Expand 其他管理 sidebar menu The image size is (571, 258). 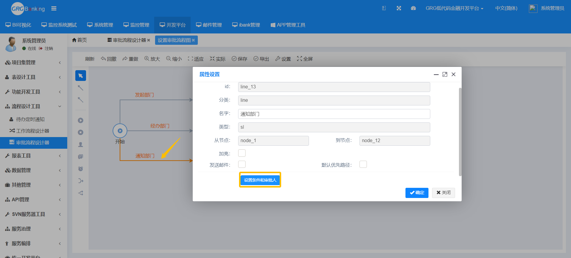(33, 185)
